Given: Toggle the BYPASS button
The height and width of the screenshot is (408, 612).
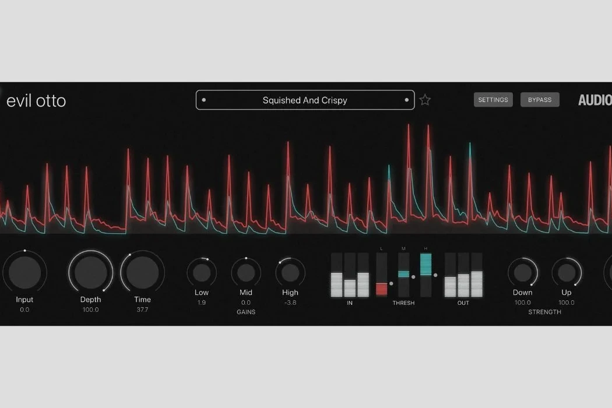Looking at the screenshot, I should (540, 100).
